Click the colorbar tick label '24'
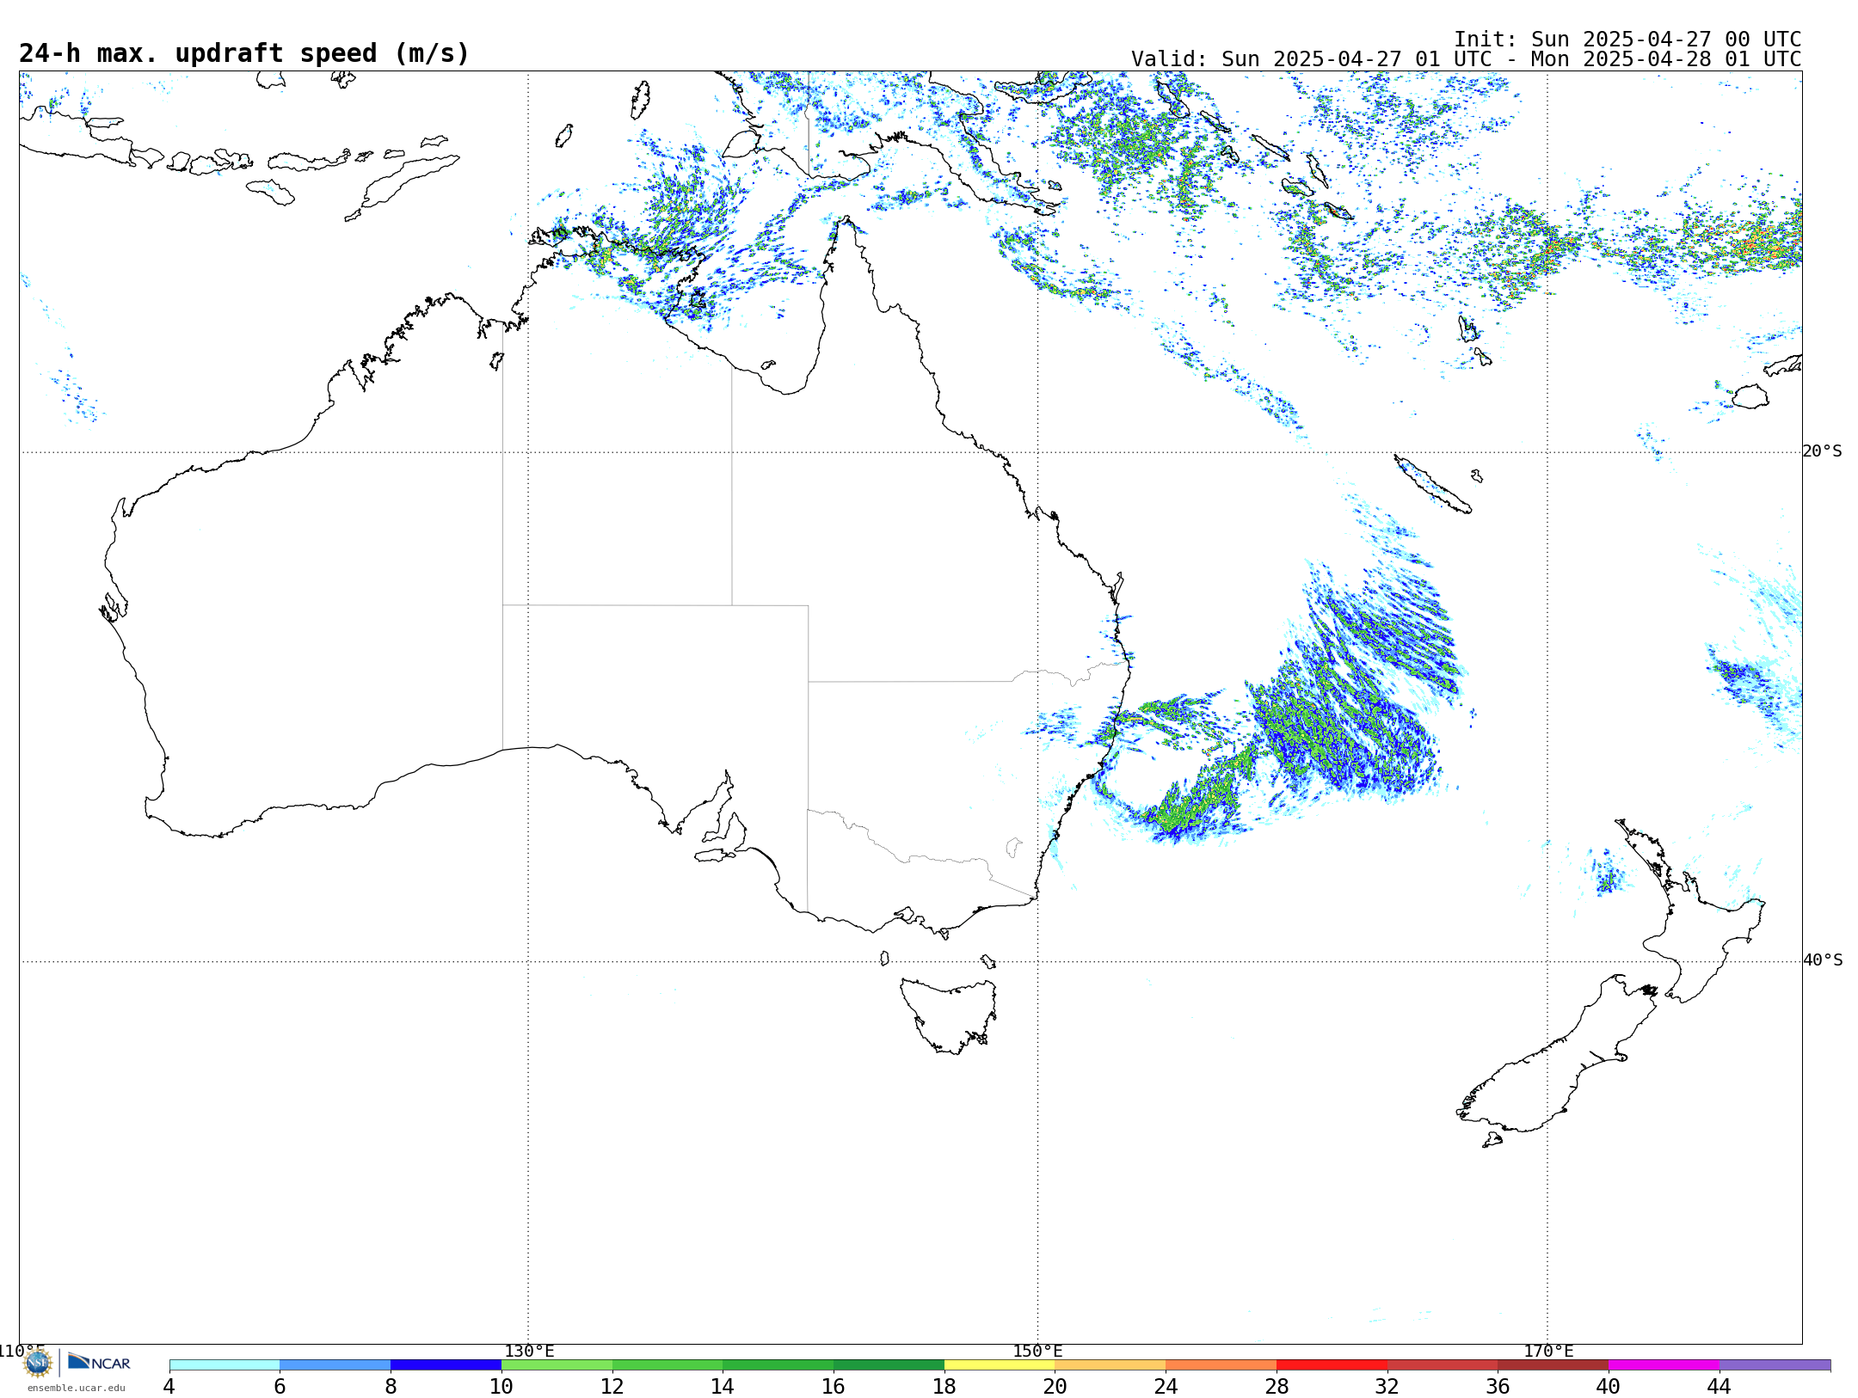Viewport: 1858px width, 1398px height. (x=1166, y=1387)
